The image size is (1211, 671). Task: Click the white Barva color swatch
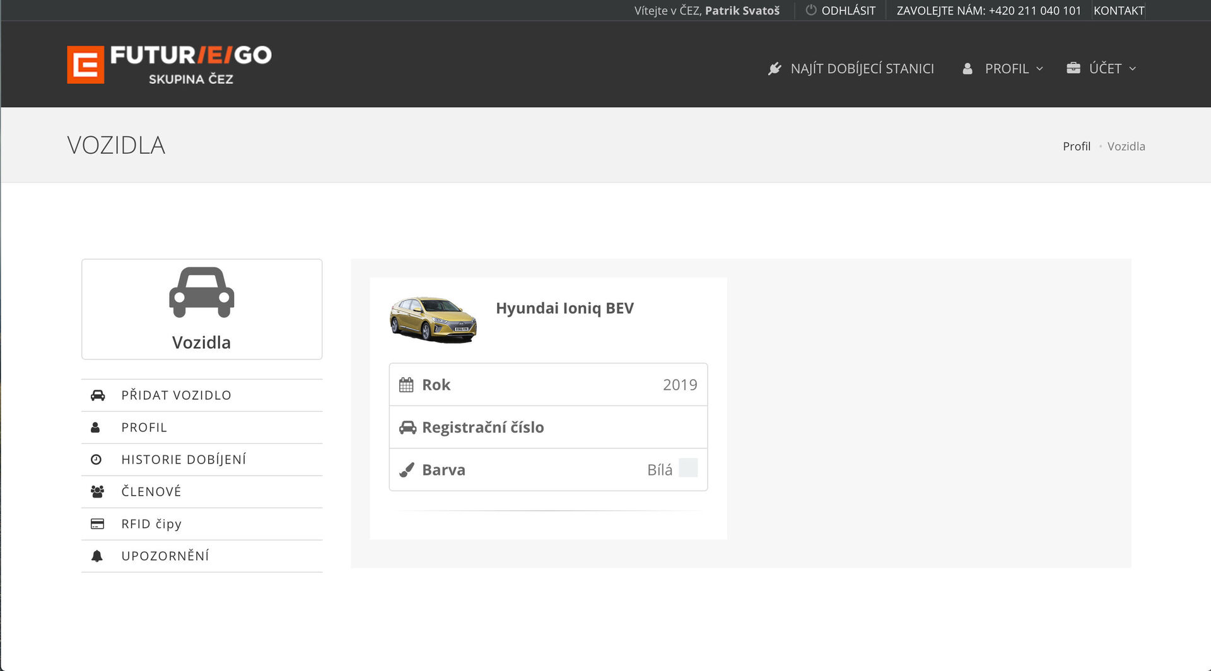(x=688, y=469)
